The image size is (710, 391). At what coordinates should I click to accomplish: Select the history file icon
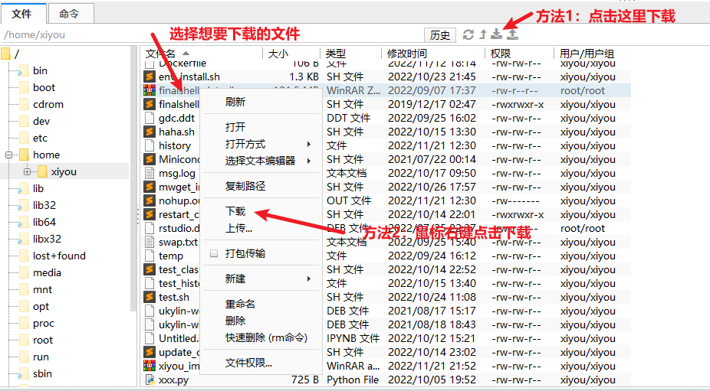tap(150, 145)
